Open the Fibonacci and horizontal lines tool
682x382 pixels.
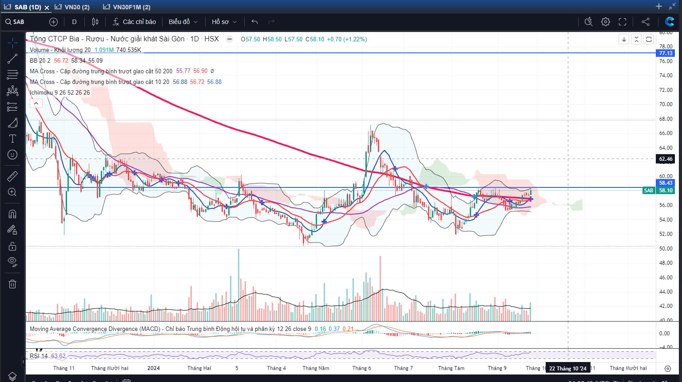pyautogui.click(x=12, y=75)
